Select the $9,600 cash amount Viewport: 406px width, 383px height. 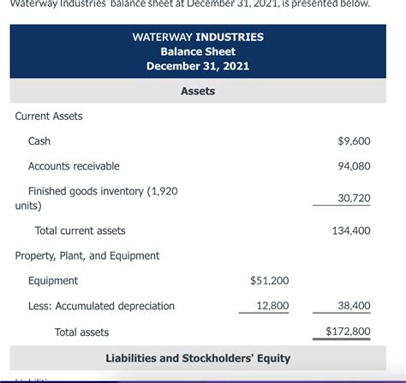coord(354,141)
